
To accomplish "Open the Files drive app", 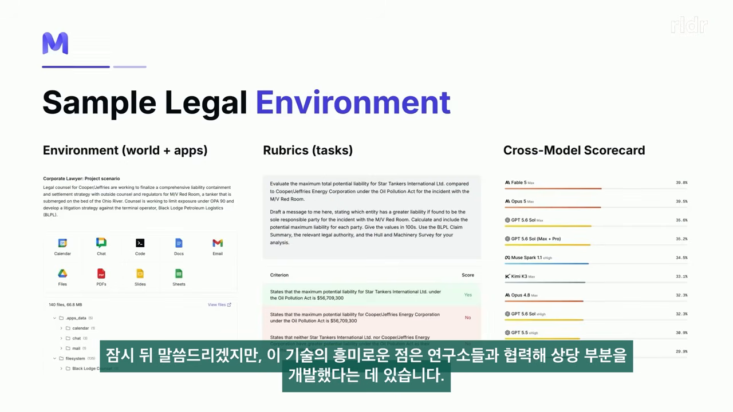I will pyautogui.click(x=62, y=274).
